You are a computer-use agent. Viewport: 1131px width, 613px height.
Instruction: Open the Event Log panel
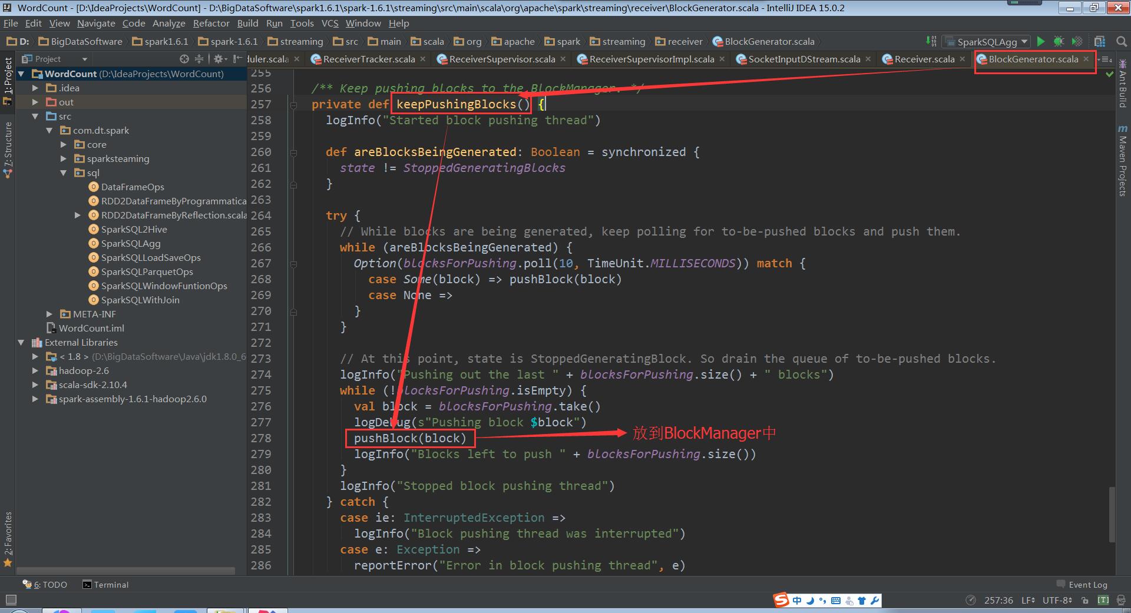(1082, 585)
